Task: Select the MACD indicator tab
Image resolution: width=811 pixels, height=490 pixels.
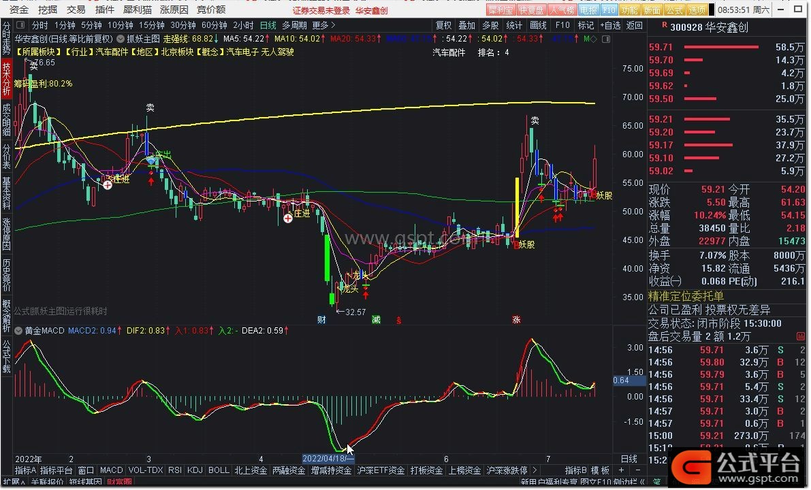Action: pyautogui.click(x=111, y=470)
